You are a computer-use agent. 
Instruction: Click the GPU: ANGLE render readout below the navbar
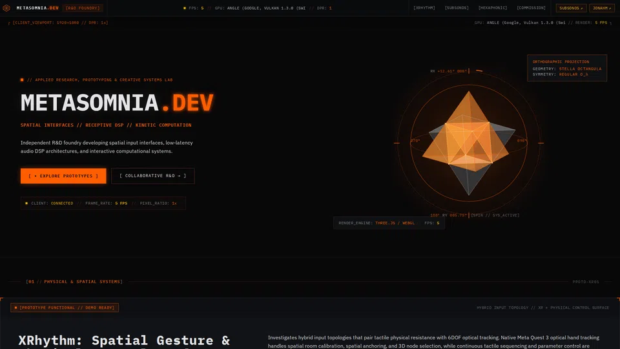541,23
